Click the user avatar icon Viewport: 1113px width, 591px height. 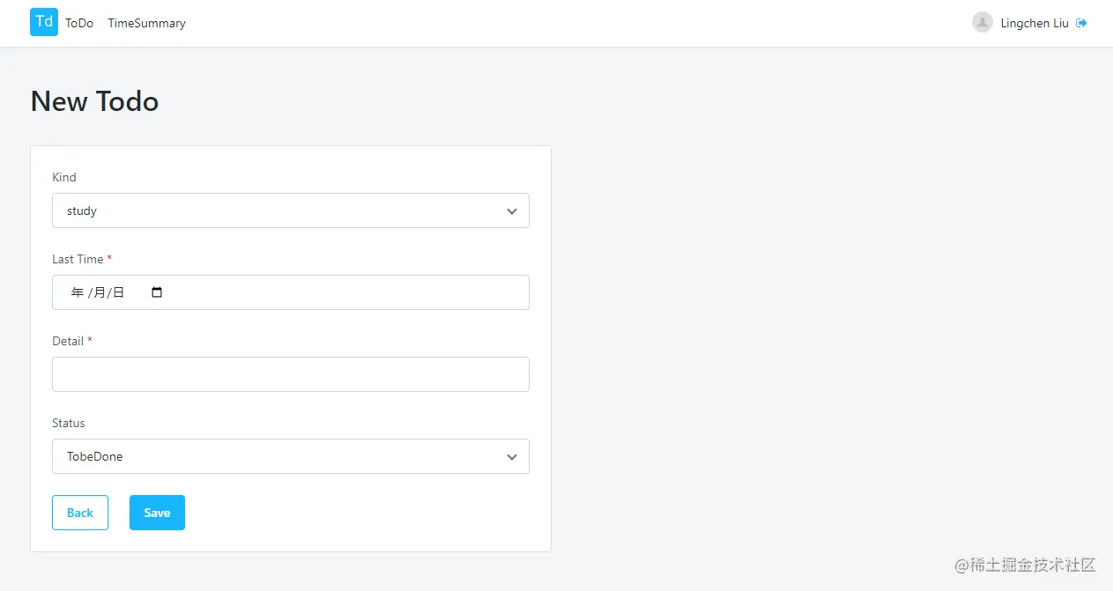point(982,23)
